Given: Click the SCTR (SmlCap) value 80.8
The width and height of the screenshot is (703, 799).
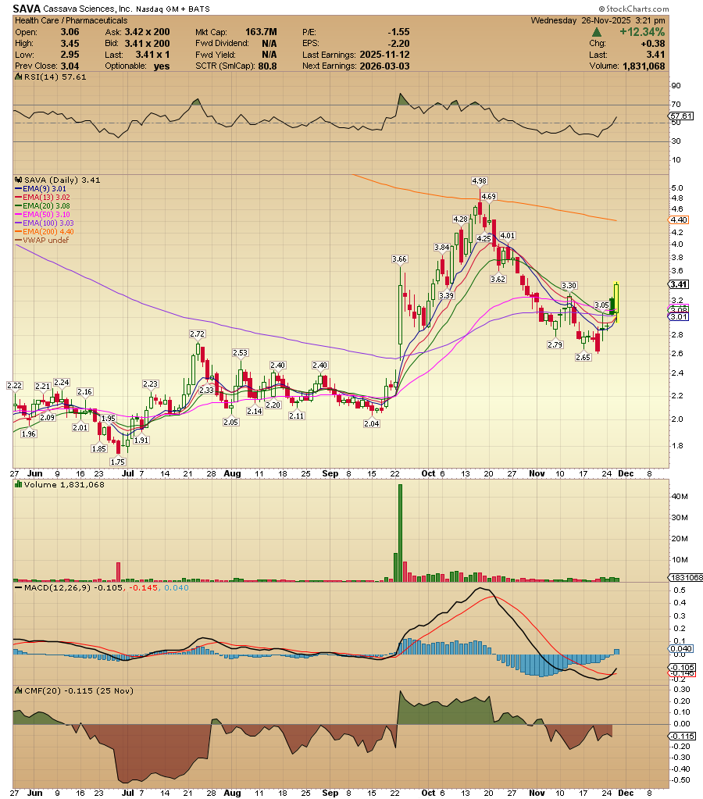Looking at the screenshot, I should tap(268, 66).
